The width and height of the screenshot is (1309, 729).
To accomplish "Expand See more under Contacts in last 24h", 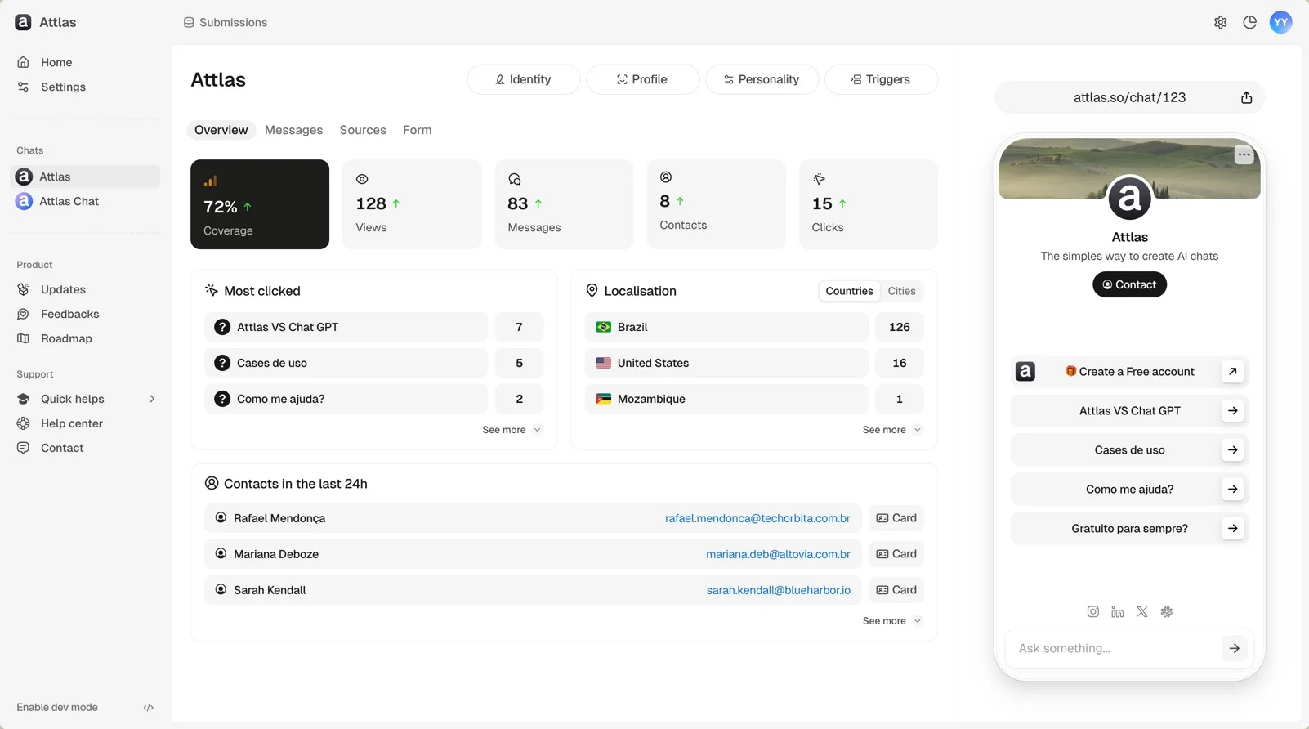I will point(891,621).
